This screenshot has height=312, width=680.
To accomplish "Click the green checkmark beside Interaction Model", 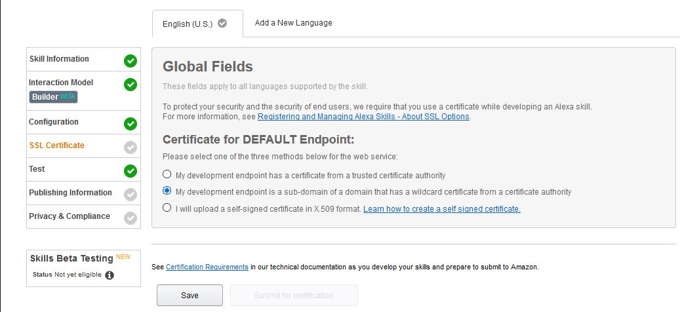I will 130,85.
